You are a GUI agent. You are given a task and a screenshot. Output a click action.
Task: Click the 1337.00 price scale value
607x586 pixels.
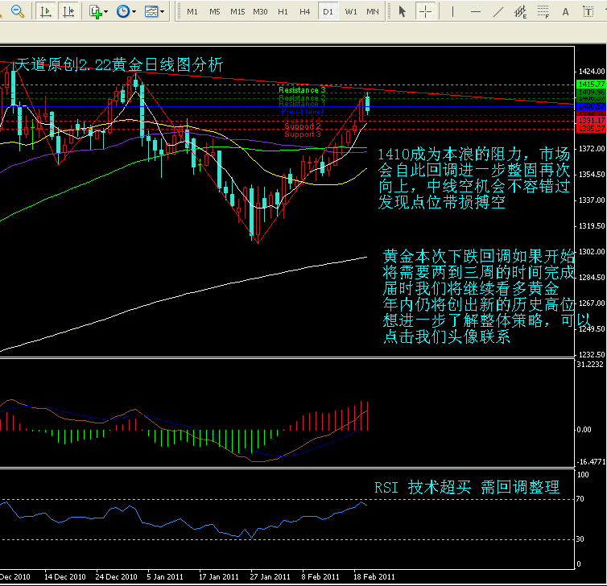tap(592, 200)
